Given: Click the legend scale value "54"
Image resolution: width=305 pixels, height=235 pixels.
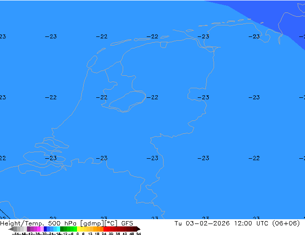Looking at the screenshot, I should click(x=139, y=234).
